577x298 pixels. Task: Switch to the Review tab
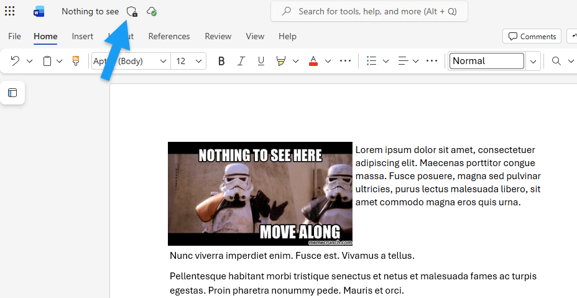click(218, 36)
